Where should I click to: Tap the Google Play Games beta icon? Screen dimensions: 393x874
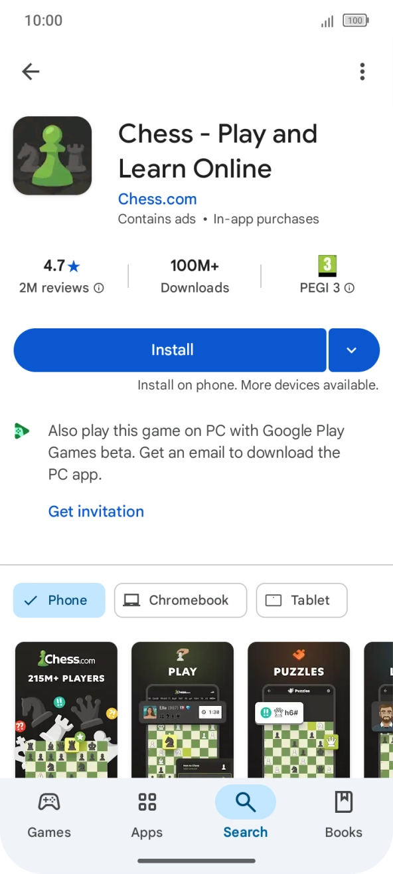coord(21,431)
